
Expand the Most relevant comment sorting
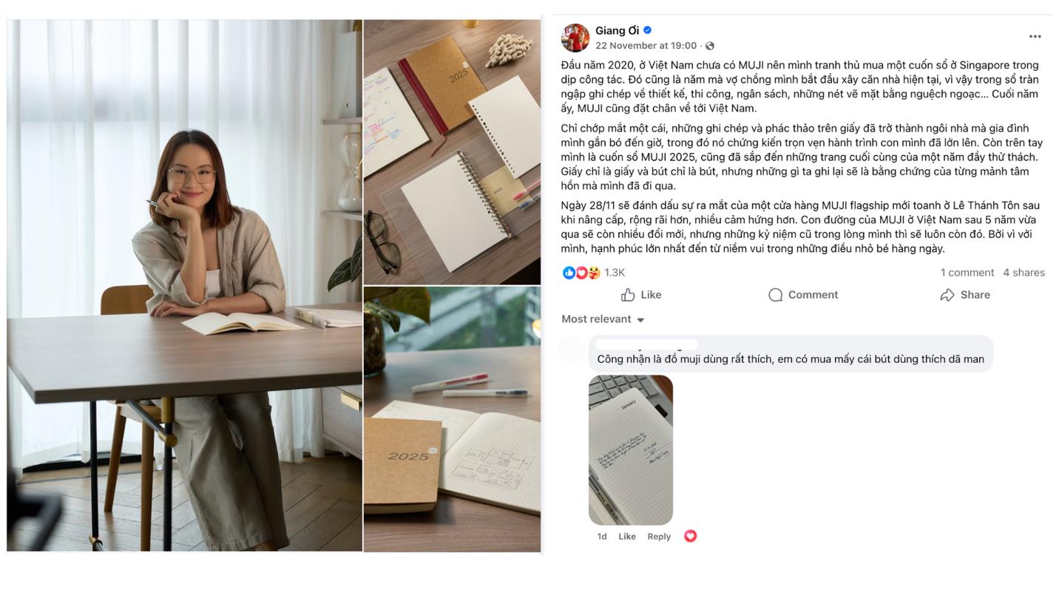603,319
